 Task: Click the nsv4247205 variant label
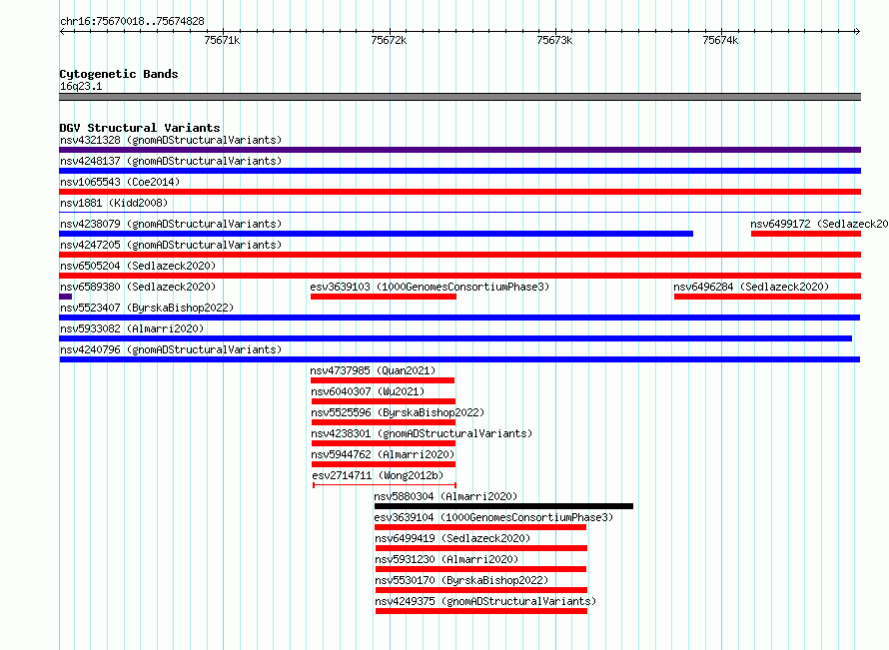171,245
